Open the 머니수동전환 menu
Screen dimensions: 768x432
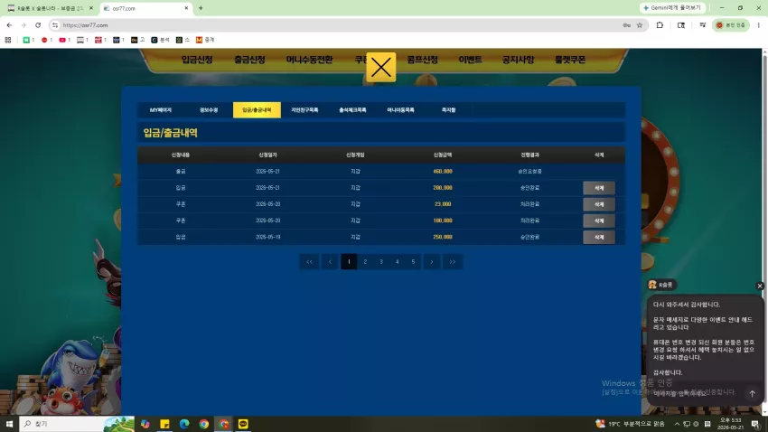click(310, 60)
